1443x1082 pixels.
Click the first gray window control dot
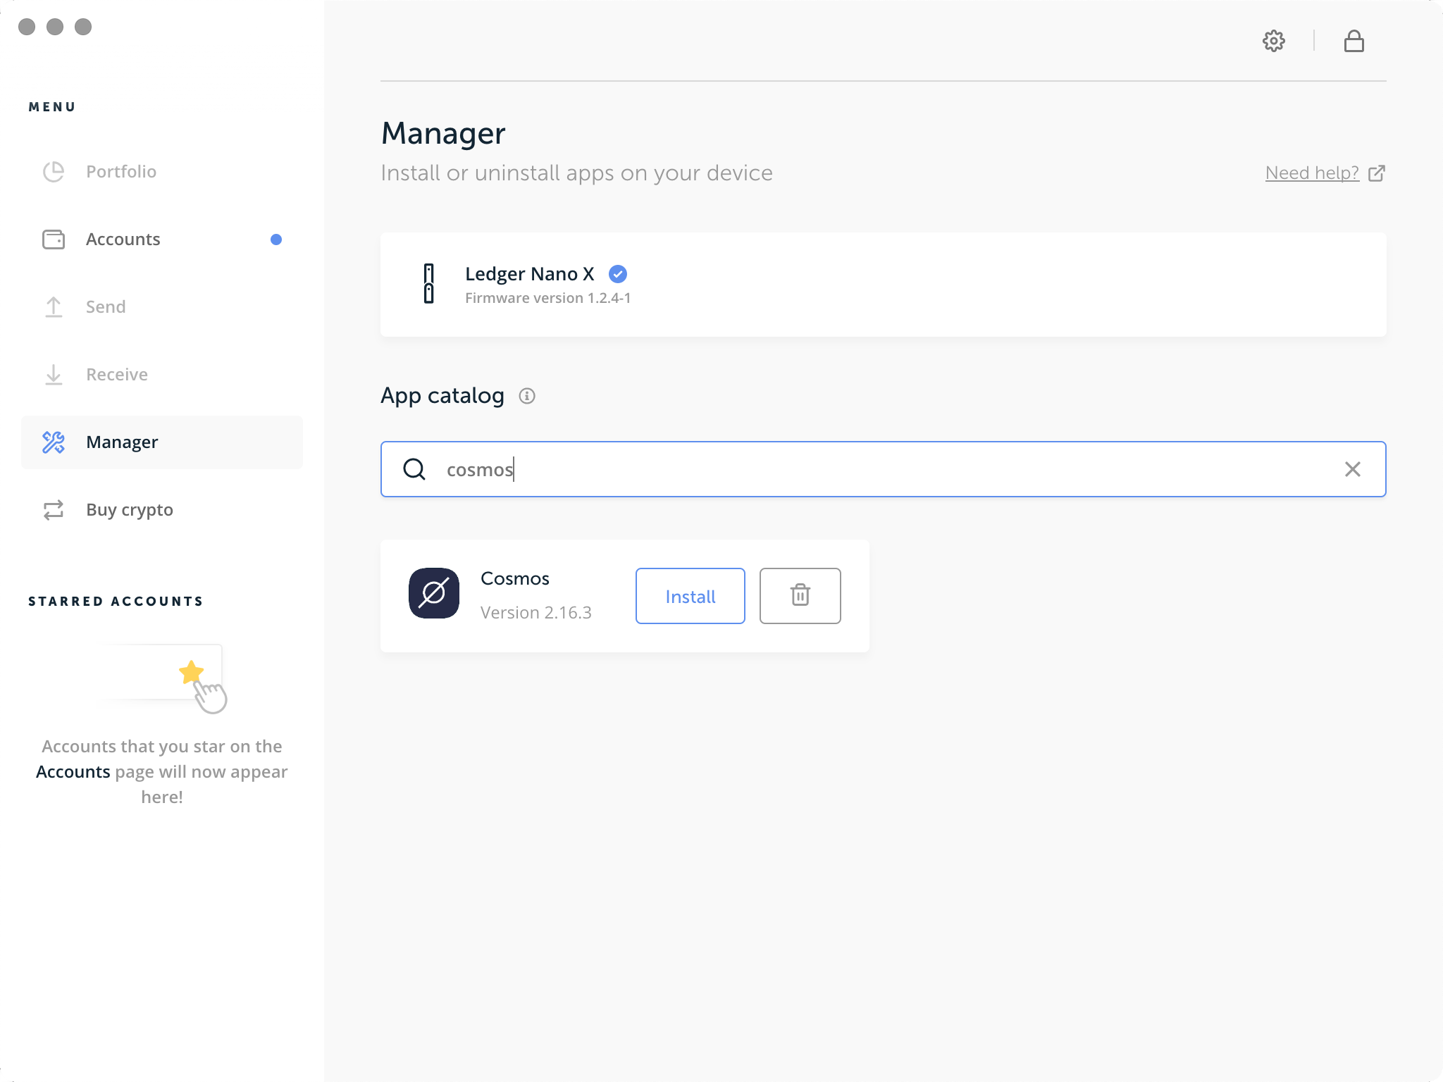point(27,27)
